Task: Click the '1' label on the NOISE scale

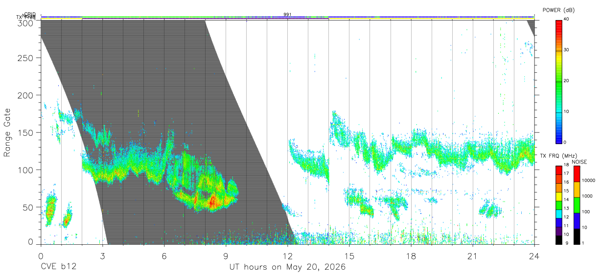Action: (x=583, y=243)
